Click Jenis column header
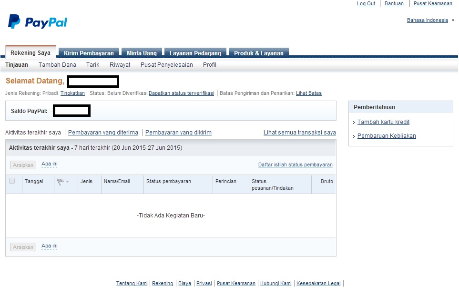 [86, 181]
